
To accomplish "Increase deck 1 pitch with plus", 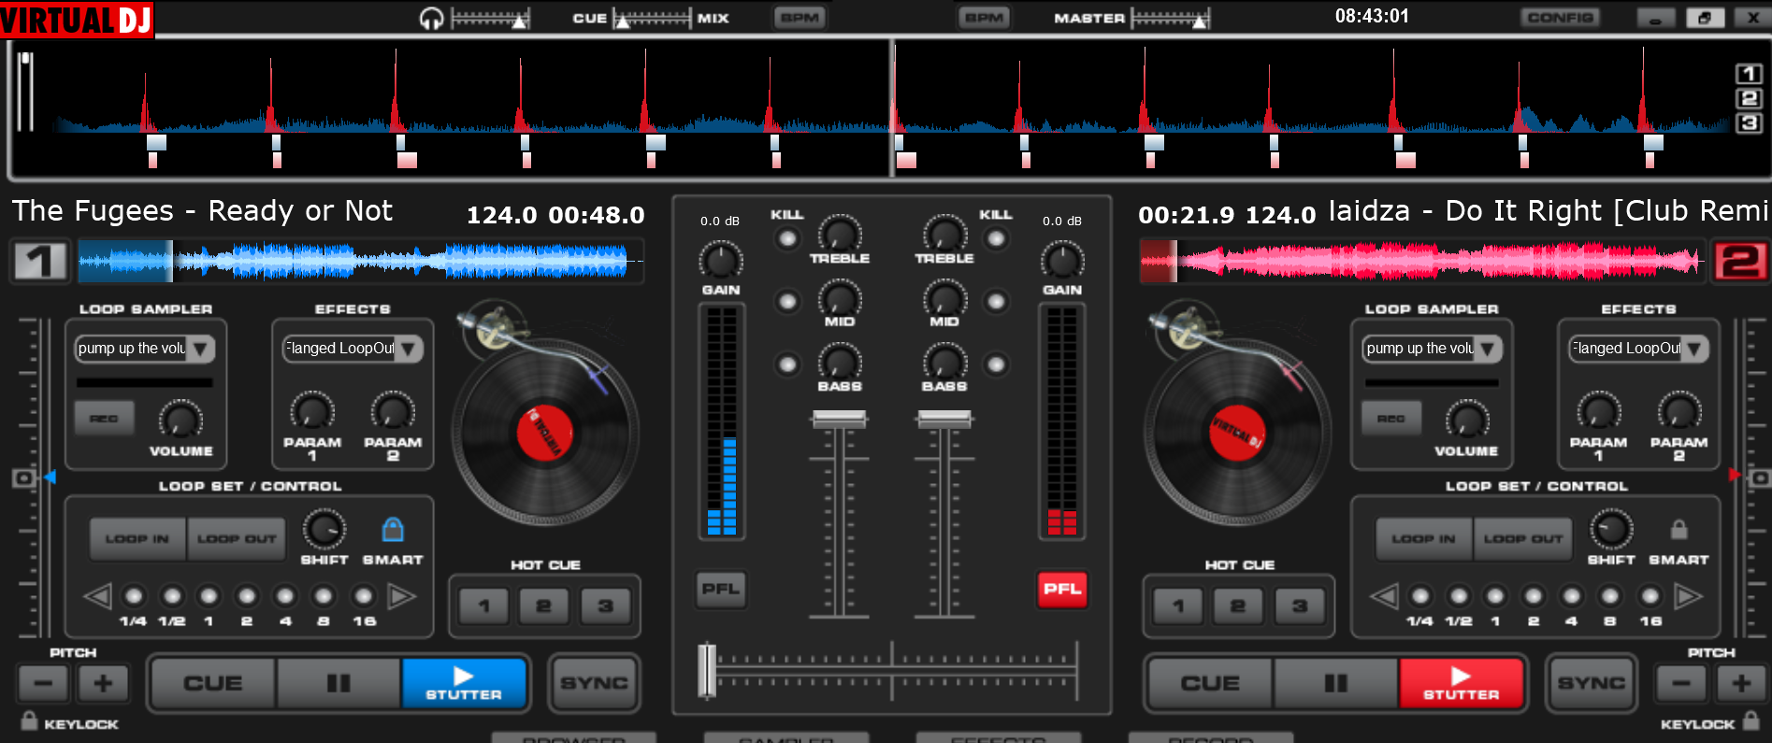I will 104,684.
